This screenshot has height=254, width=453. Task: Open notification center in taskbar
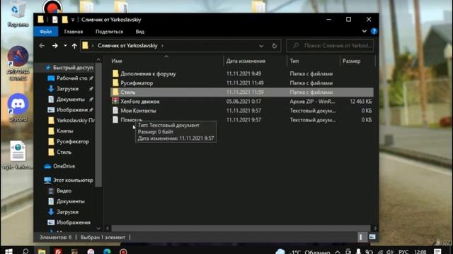[437, 251]
